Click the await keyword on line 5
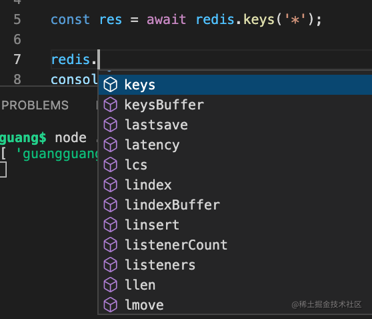 pyautogui.click(x=166, y=19)
